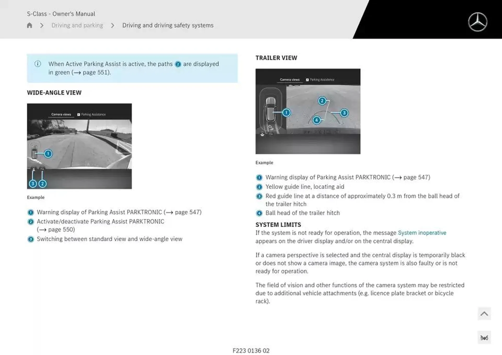The height and width of the screenshot is (355, 502).
Task: Click the Example caption under trailer image
Action: point(264,163)
